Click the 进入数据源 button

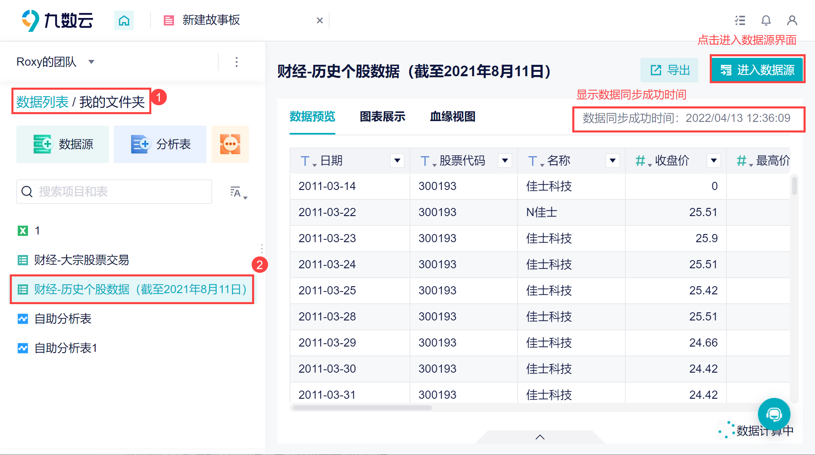757,70
